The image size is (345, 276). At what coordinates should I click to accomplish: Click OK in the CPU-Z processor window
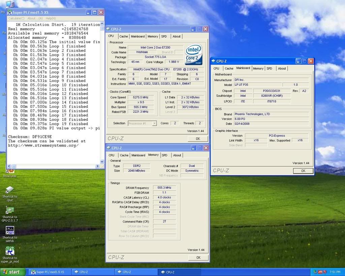[198, 139]
